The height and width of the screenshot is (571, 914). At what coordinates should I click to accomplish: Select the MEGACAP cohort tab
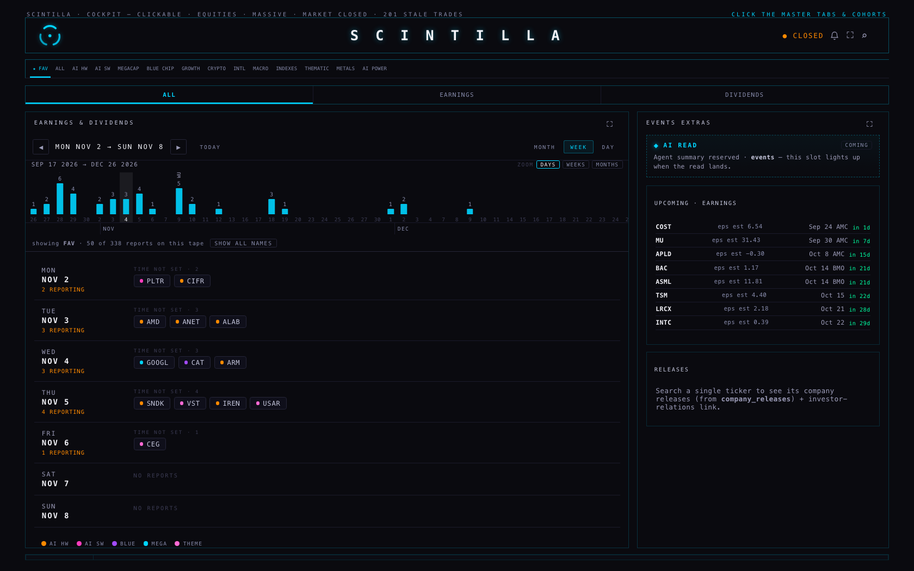[128, 69]
